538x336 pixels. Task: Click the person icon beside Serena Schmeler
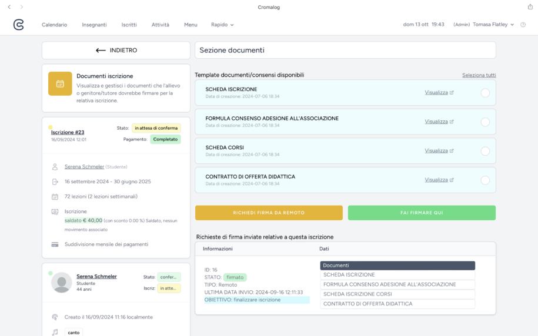tap(55, 167)
